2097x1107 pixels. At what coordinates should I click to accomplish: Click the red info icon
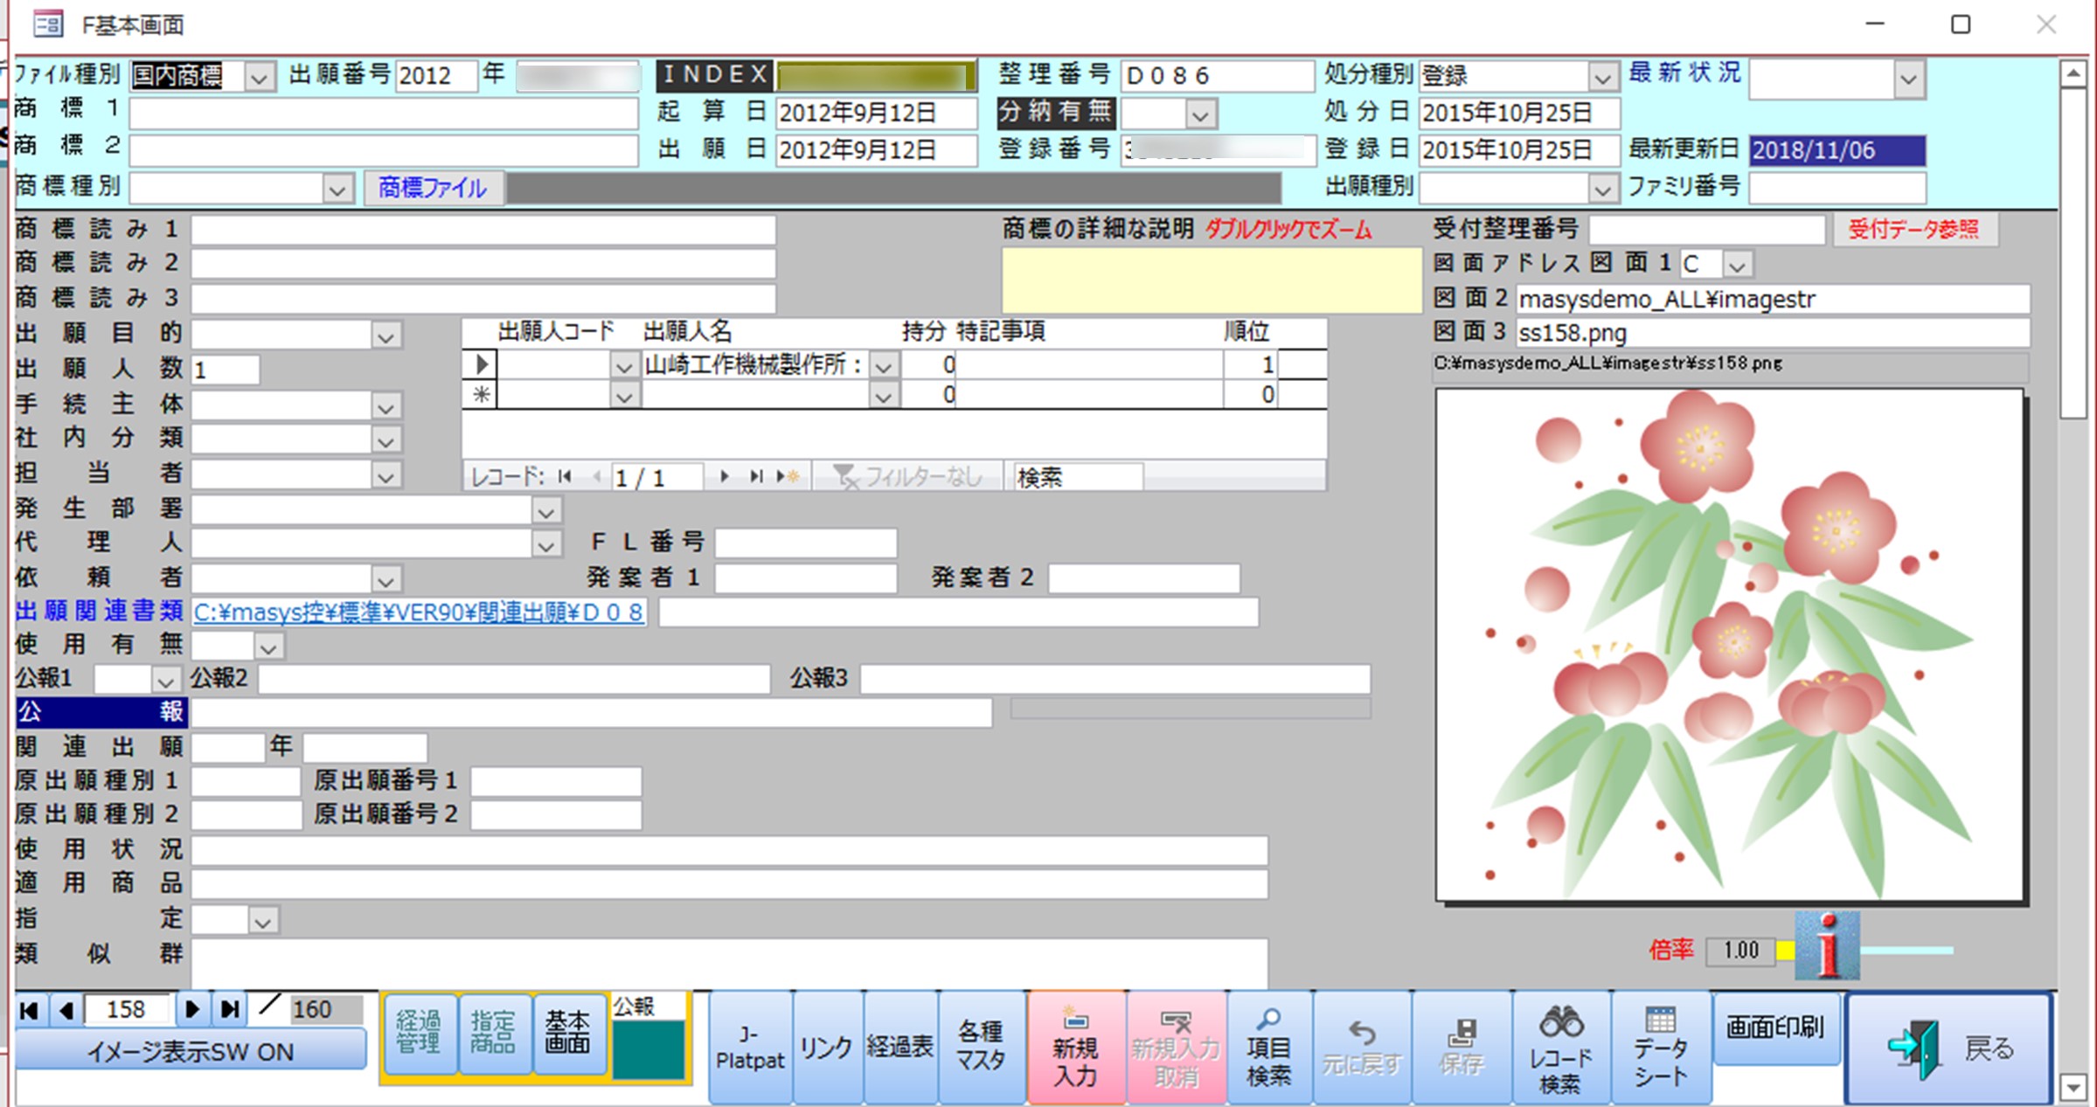click(x=1827, y=947)
